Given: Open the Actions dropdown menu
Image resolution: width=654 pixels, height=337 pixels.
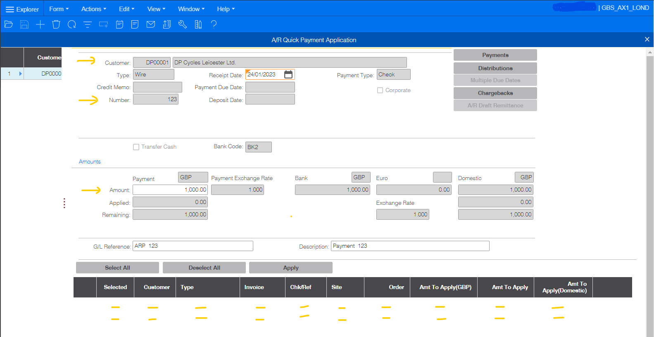Looking at the screenshot, I should coord(93,9).
